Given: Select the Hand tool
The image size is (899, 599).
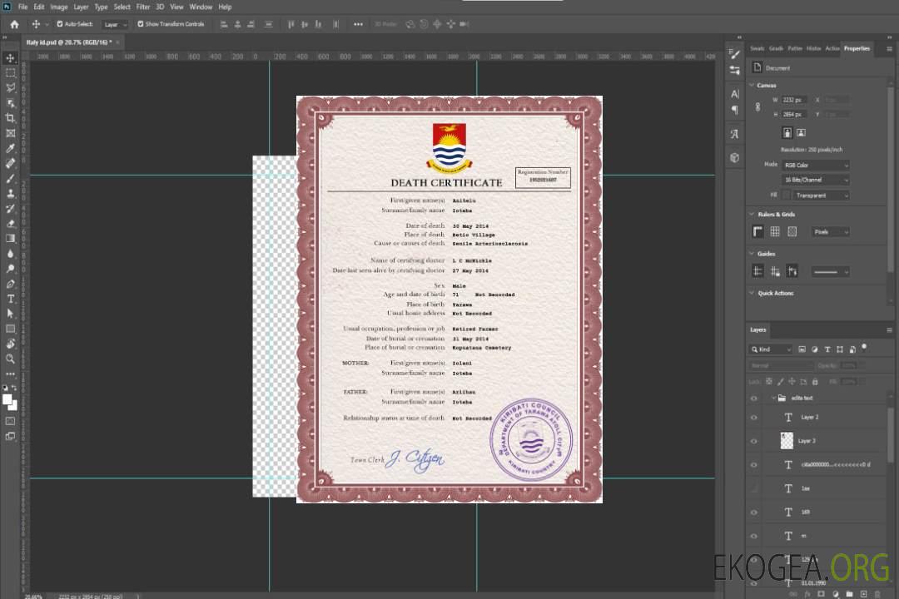Looking at the screenshot, I should [x=10, y=344].
